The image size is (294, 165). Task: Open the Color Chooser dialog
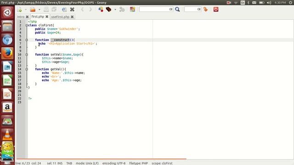[132, 9]
